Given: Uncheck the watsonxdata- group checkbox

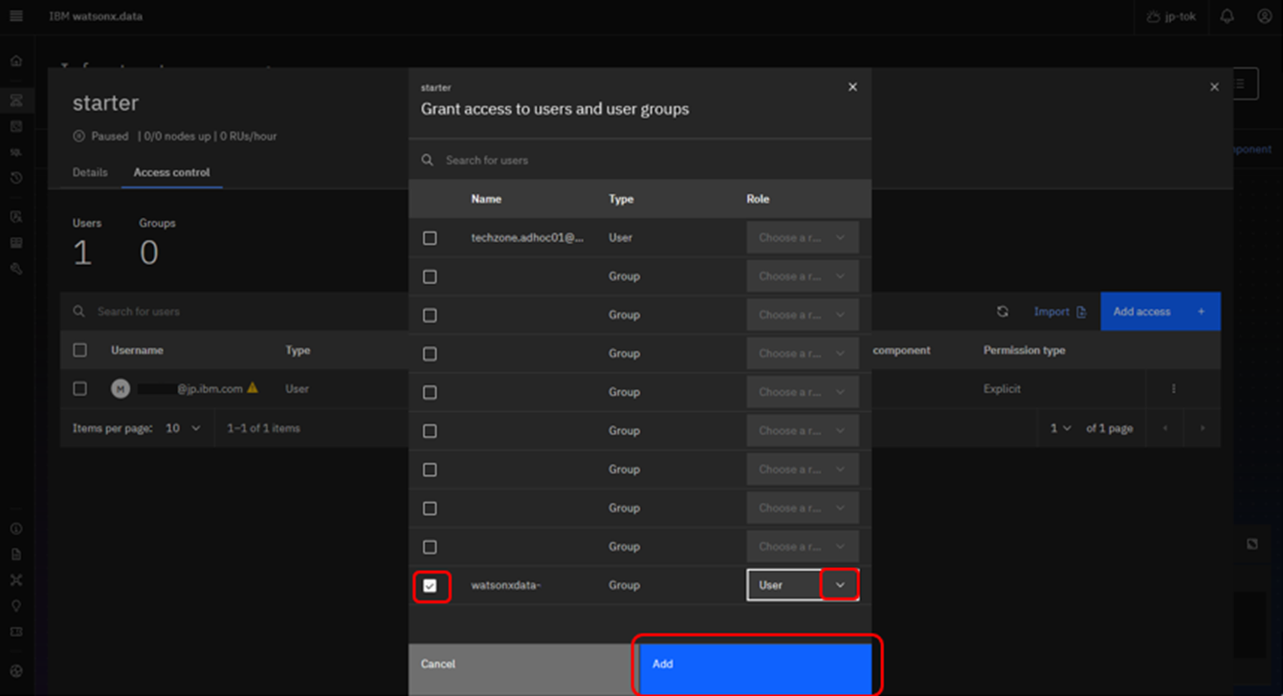Looking at the screenshot, I should (x=430, y=585).
